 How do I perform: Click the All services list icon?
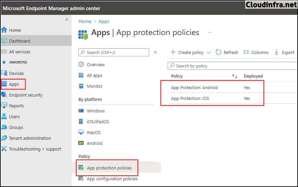[x=4, y=52]
